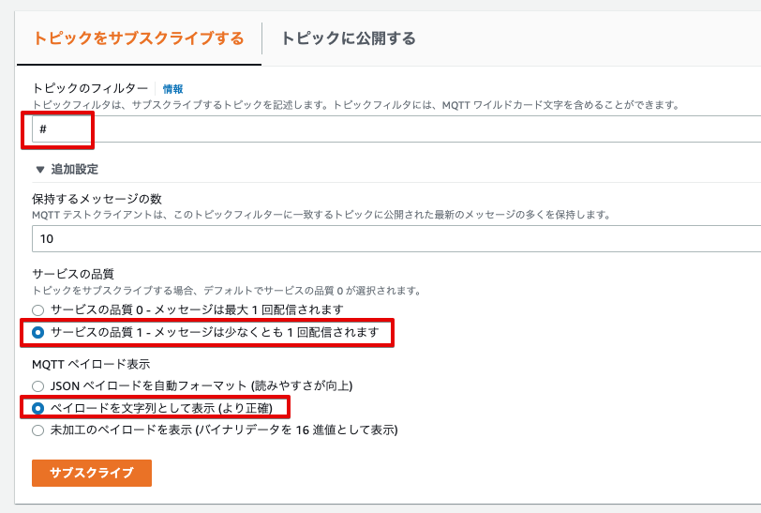The image size is (761, 513).
Task: Click the MQTT ワイルドカード description text
Action: click(355, 105)
